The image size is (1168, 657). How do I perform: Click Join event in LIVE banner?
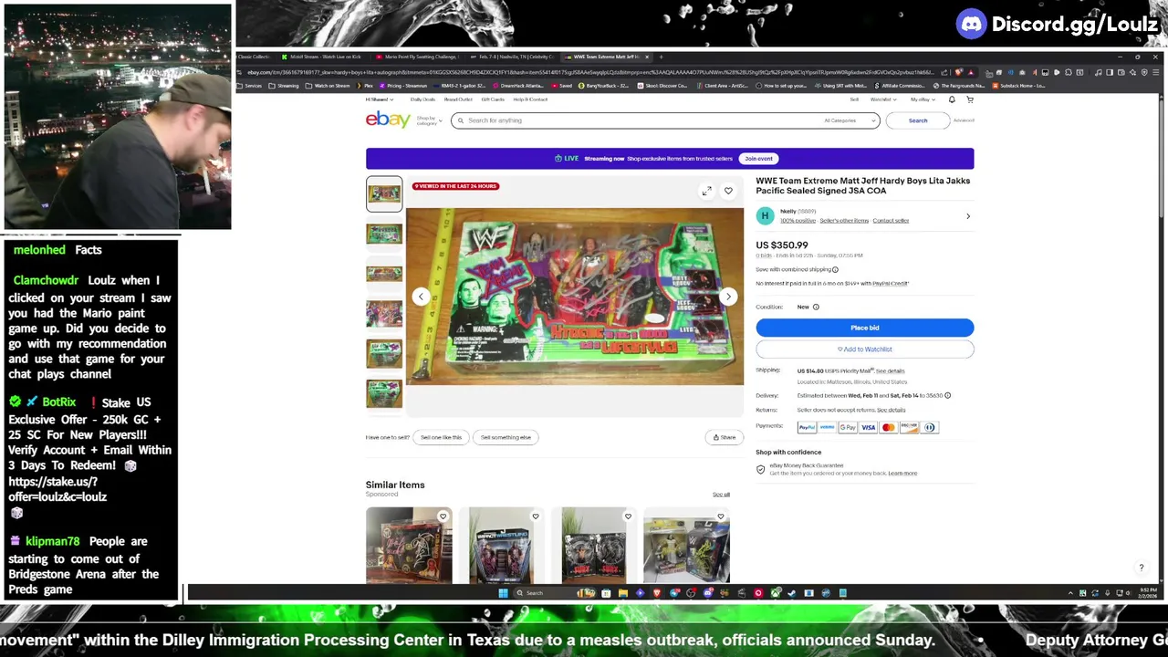758,159
